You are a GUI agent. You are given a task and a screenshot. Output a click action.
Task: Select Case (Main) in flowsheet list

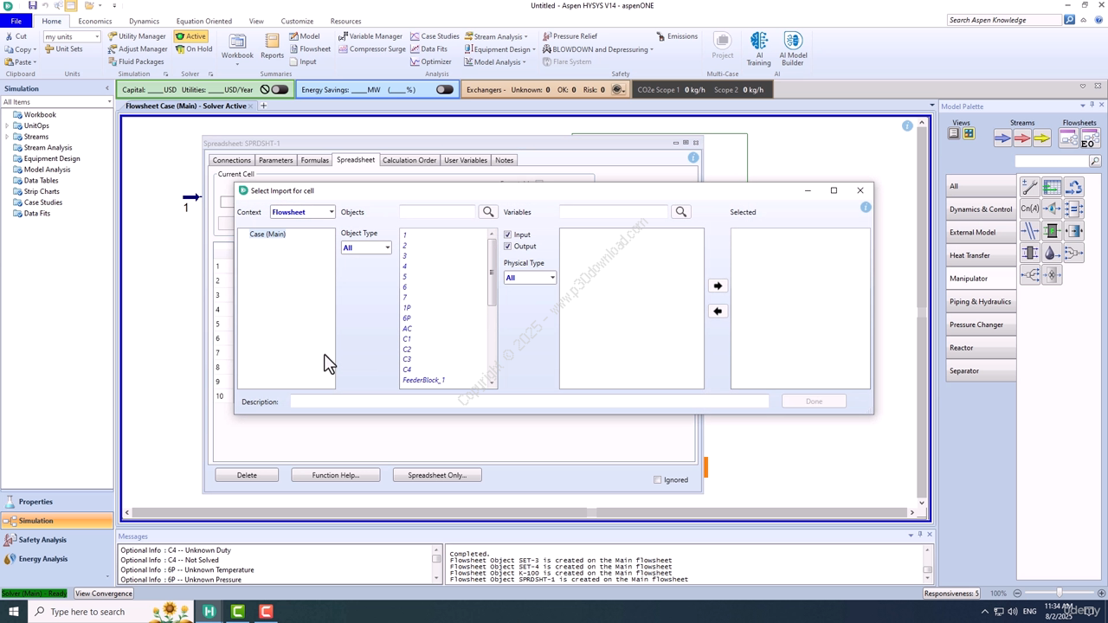pyautogui.click(x=267, y=234)
